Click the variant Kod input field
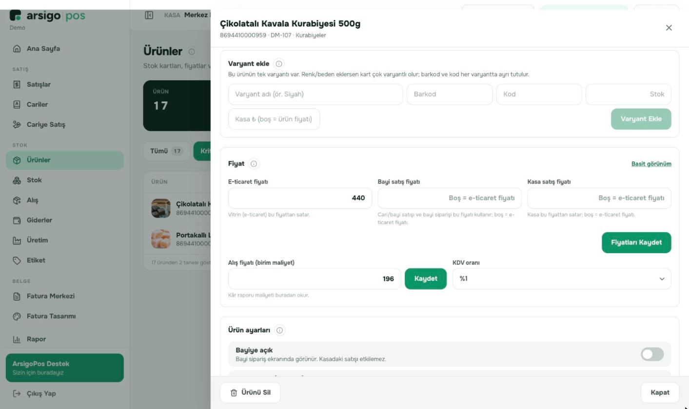 click(x=539, y=94)
